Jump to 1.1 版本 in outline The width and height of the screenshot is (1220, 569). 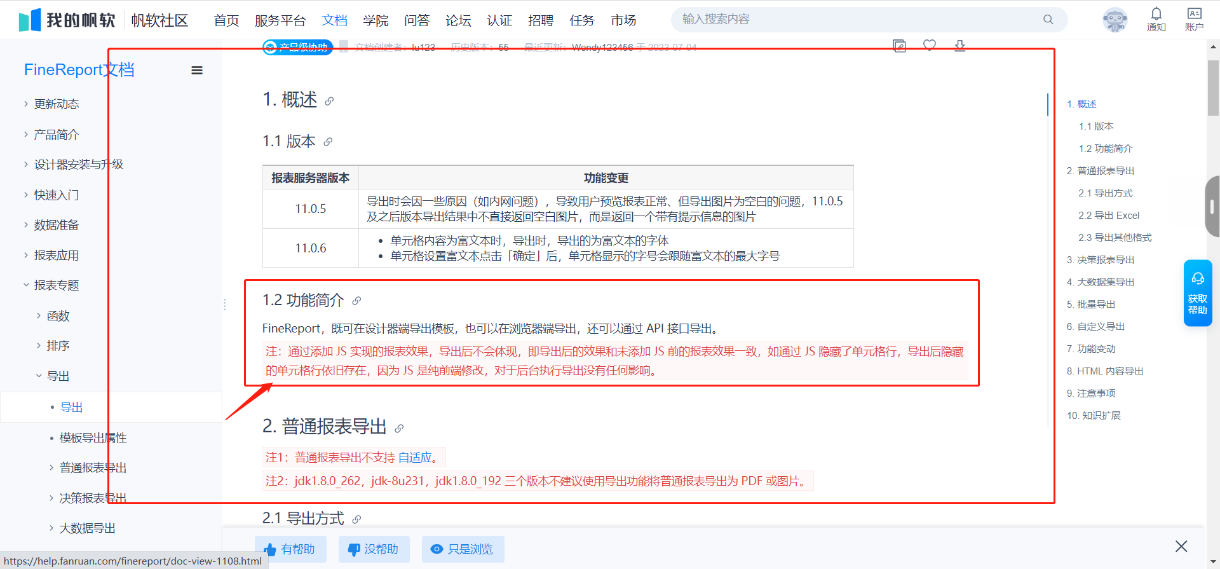pos(1096,127)
